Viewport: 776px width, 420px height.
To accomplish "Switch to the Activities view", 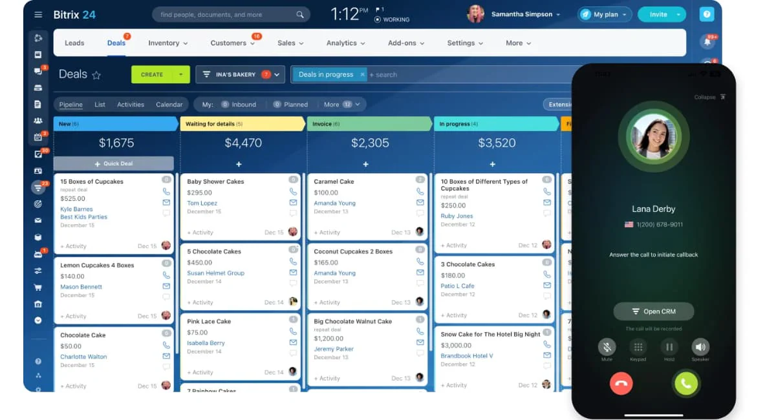I will click(131, 104).
